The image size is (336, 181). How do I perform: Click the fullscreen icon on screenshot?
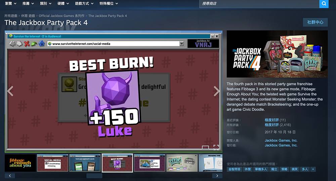coord(216,147)
